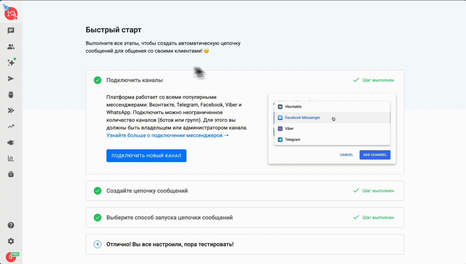The width and height of the screenshot is (466, 264).
Task: Click the channel selection preview image
Action: point(332,129)
